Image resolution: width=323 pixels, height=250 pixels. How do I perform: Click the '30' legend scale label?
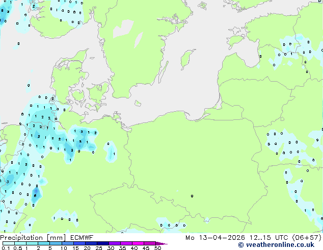111,248
